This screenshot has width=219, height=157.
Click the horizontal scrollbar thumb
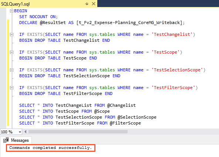(x=78, y=132)
